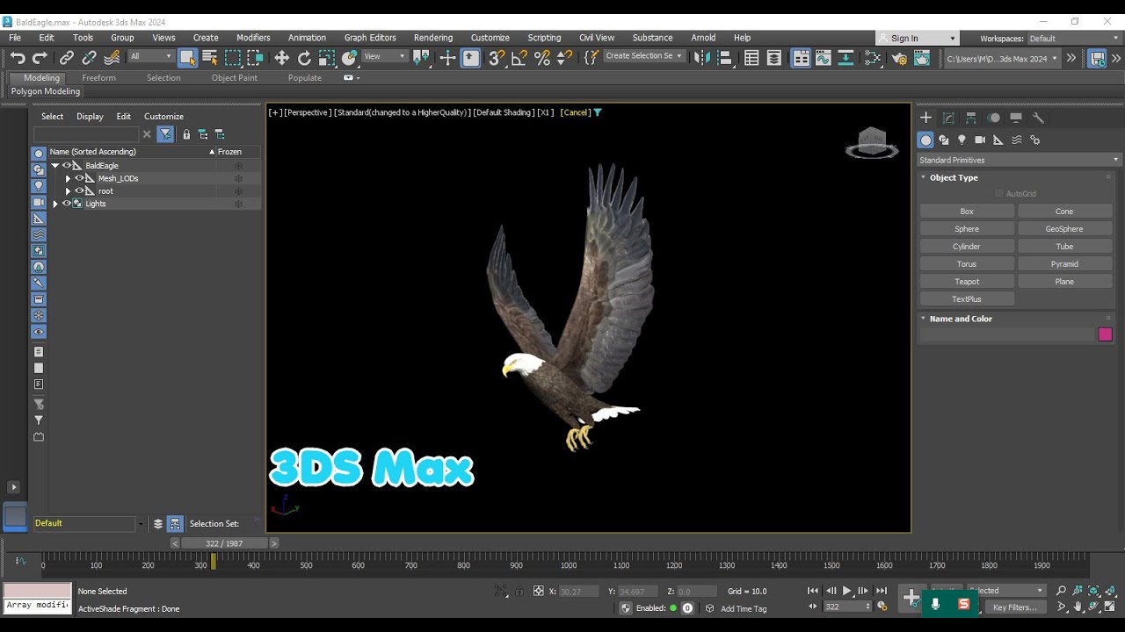The width and height of the screenshot is (1125, 632).
Task: Activate the Select Object tool
Action: [x=187, y=58]
